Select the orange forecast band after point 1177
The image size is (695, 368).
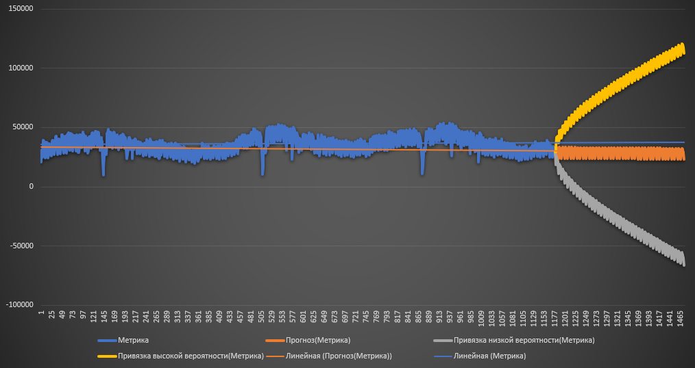[x=617, y=154]
